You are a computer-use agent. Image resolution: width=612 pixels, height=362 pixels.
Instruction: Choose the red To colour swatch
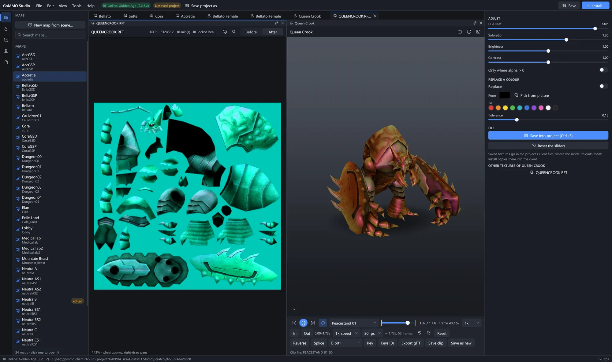click(x=491, y=108)
